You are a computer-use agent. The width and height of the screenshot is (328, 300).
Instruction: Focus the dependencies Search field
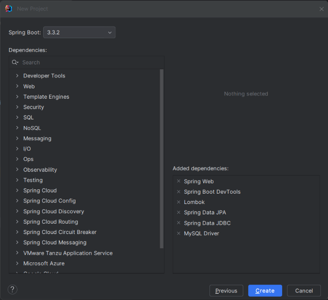click(86, 62)
